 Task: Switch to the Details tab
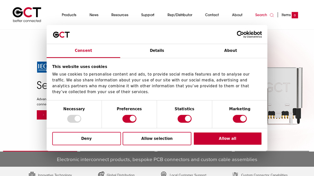click(x=157, y=50)
